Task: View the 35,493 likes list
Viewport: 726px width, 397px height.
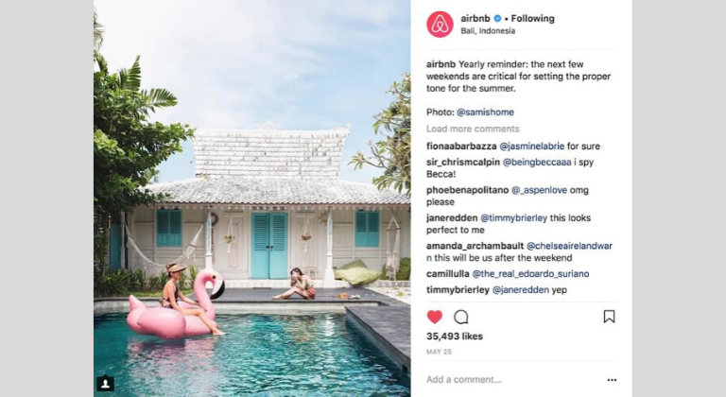Action: coord(454,337)
